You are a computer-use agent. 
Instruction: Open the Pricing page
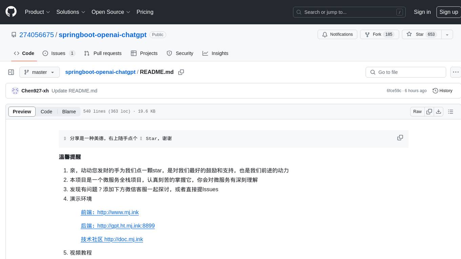(x=145, y=12)
